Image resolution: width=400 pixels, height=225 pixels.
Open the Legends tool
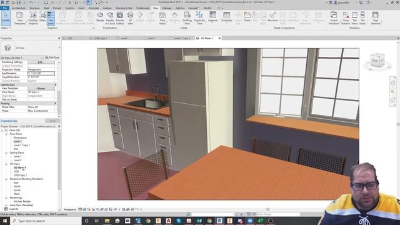tap(212, 17)
